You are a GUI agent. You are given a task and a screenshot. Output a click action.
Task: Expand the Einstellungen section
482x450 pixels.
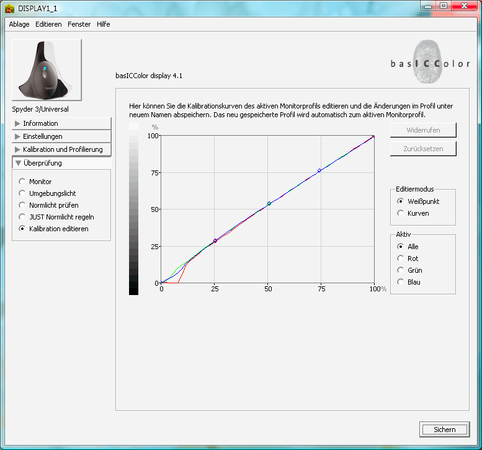click(x=61, y=136)
